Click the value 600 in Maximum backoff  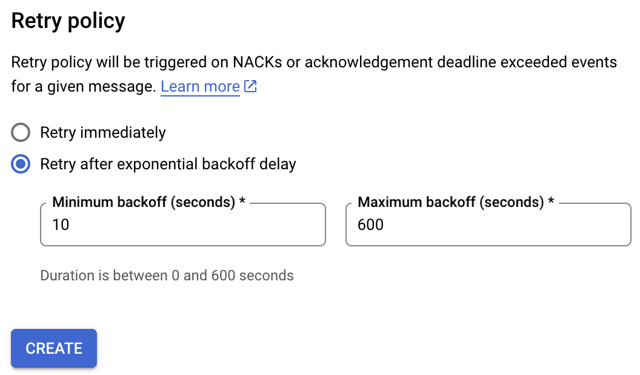pyautogui.click(x=370, y=225)
